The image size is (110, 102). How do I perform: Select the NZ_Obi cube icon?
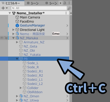tap(21, 50)
